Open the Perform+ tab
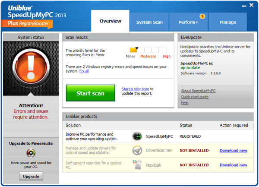This screenshot has width=259, height=187. (x=188, y=22)
